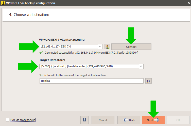Click the Cancel button
Viewport: 191px width, 126px height.
103,120
